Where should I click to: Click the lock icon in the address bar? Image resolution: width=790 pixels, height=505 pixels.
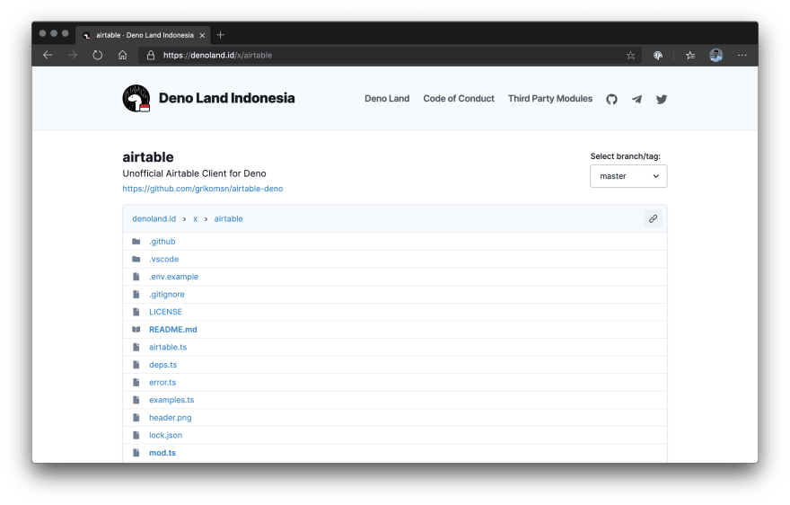click(x=151, y=56)
